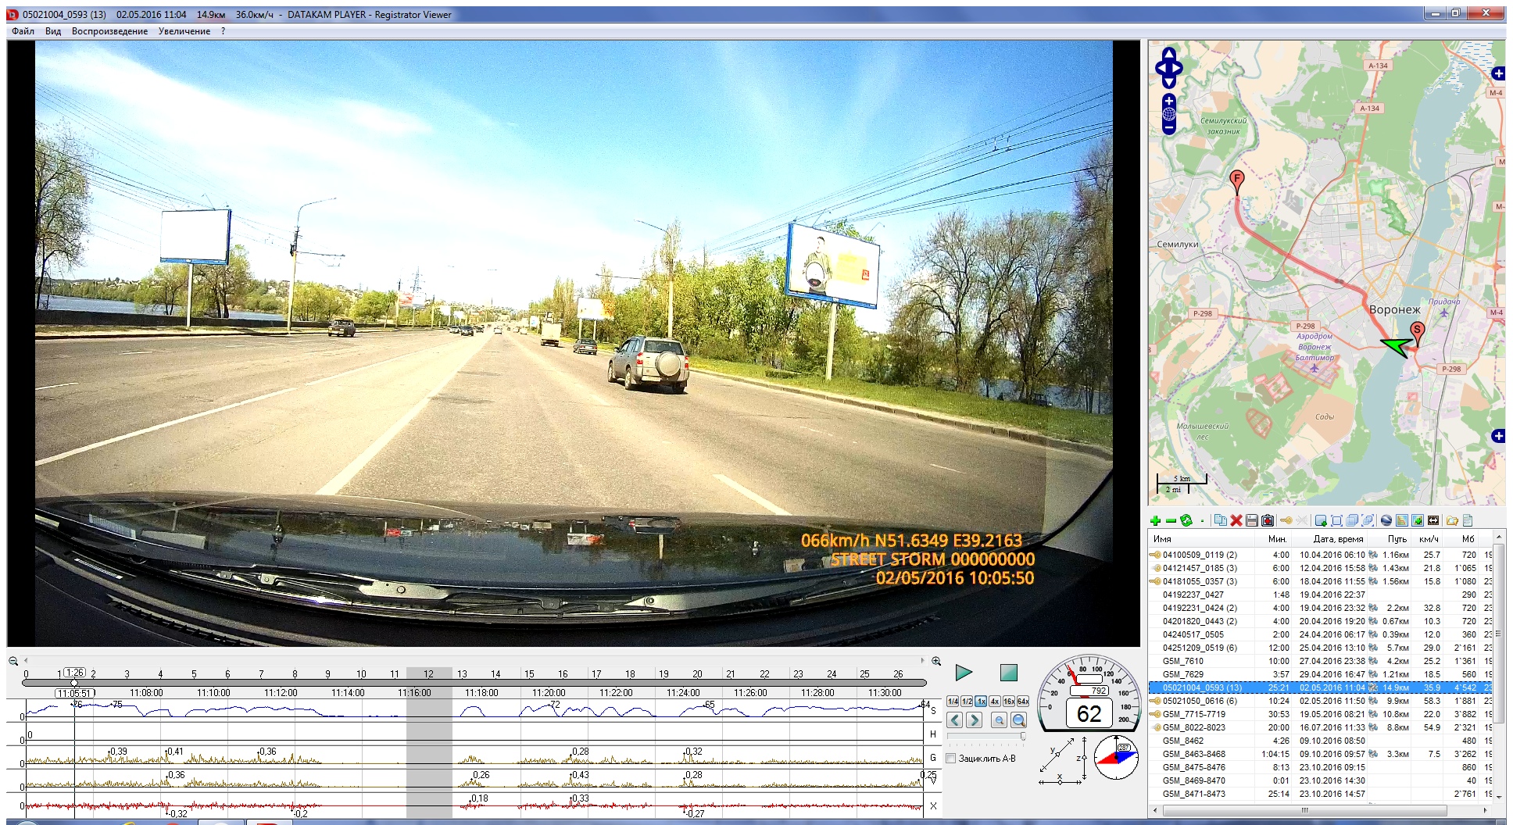This screenshot has width=1513, height=825.
Task: Expand the blue plus at map's lower-right
Action: click(1498, 436)
